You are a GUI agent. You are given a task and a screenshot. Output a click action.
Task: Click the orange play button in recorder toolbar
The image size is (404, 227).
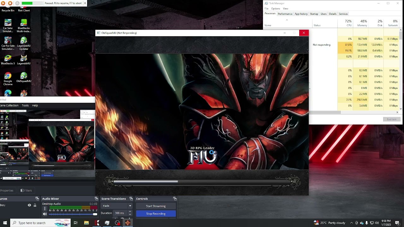coord(3,3)
